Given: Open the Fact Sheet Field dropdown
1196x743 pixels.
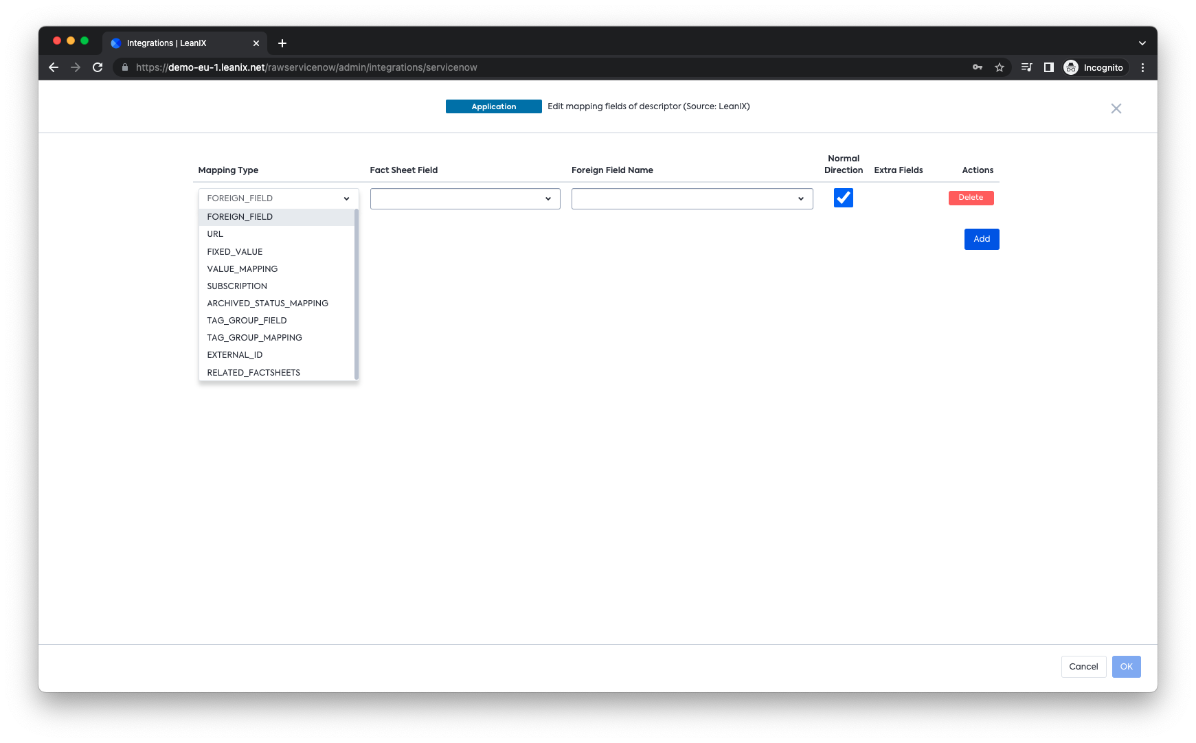Looking at the screenshot, I should coord(464,198).
